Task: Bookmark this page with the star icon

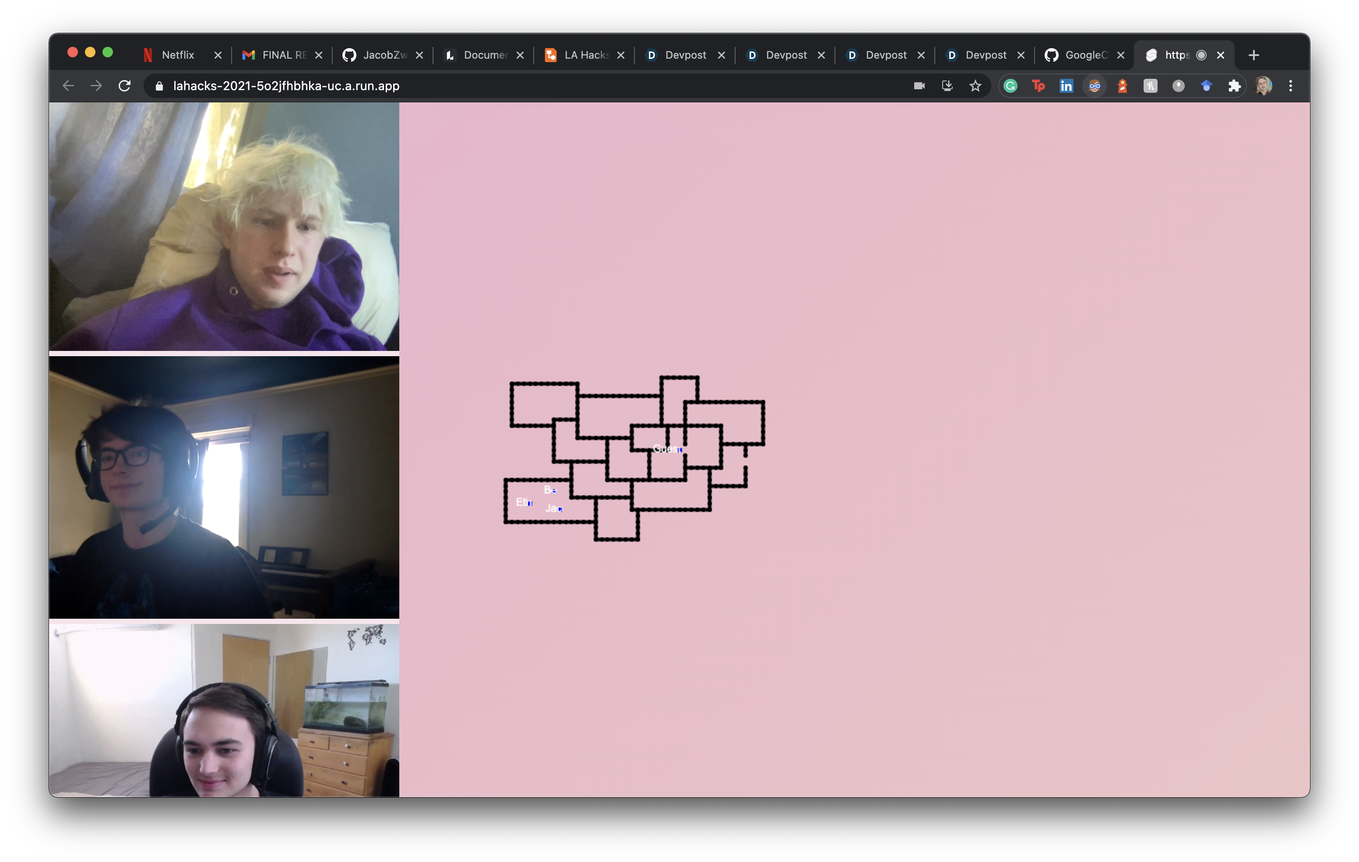Action: coord(975,86)
